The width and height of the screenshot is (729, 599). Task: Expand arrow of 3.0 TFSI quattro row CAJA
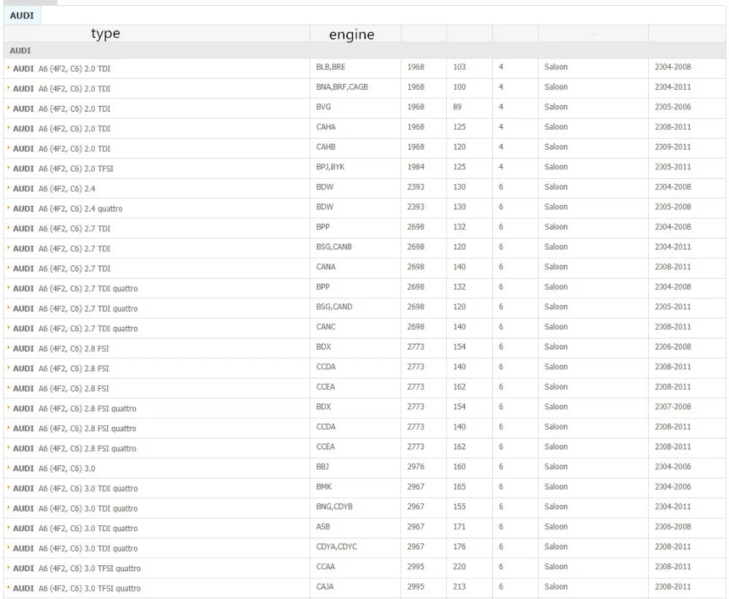pos(8,588)
